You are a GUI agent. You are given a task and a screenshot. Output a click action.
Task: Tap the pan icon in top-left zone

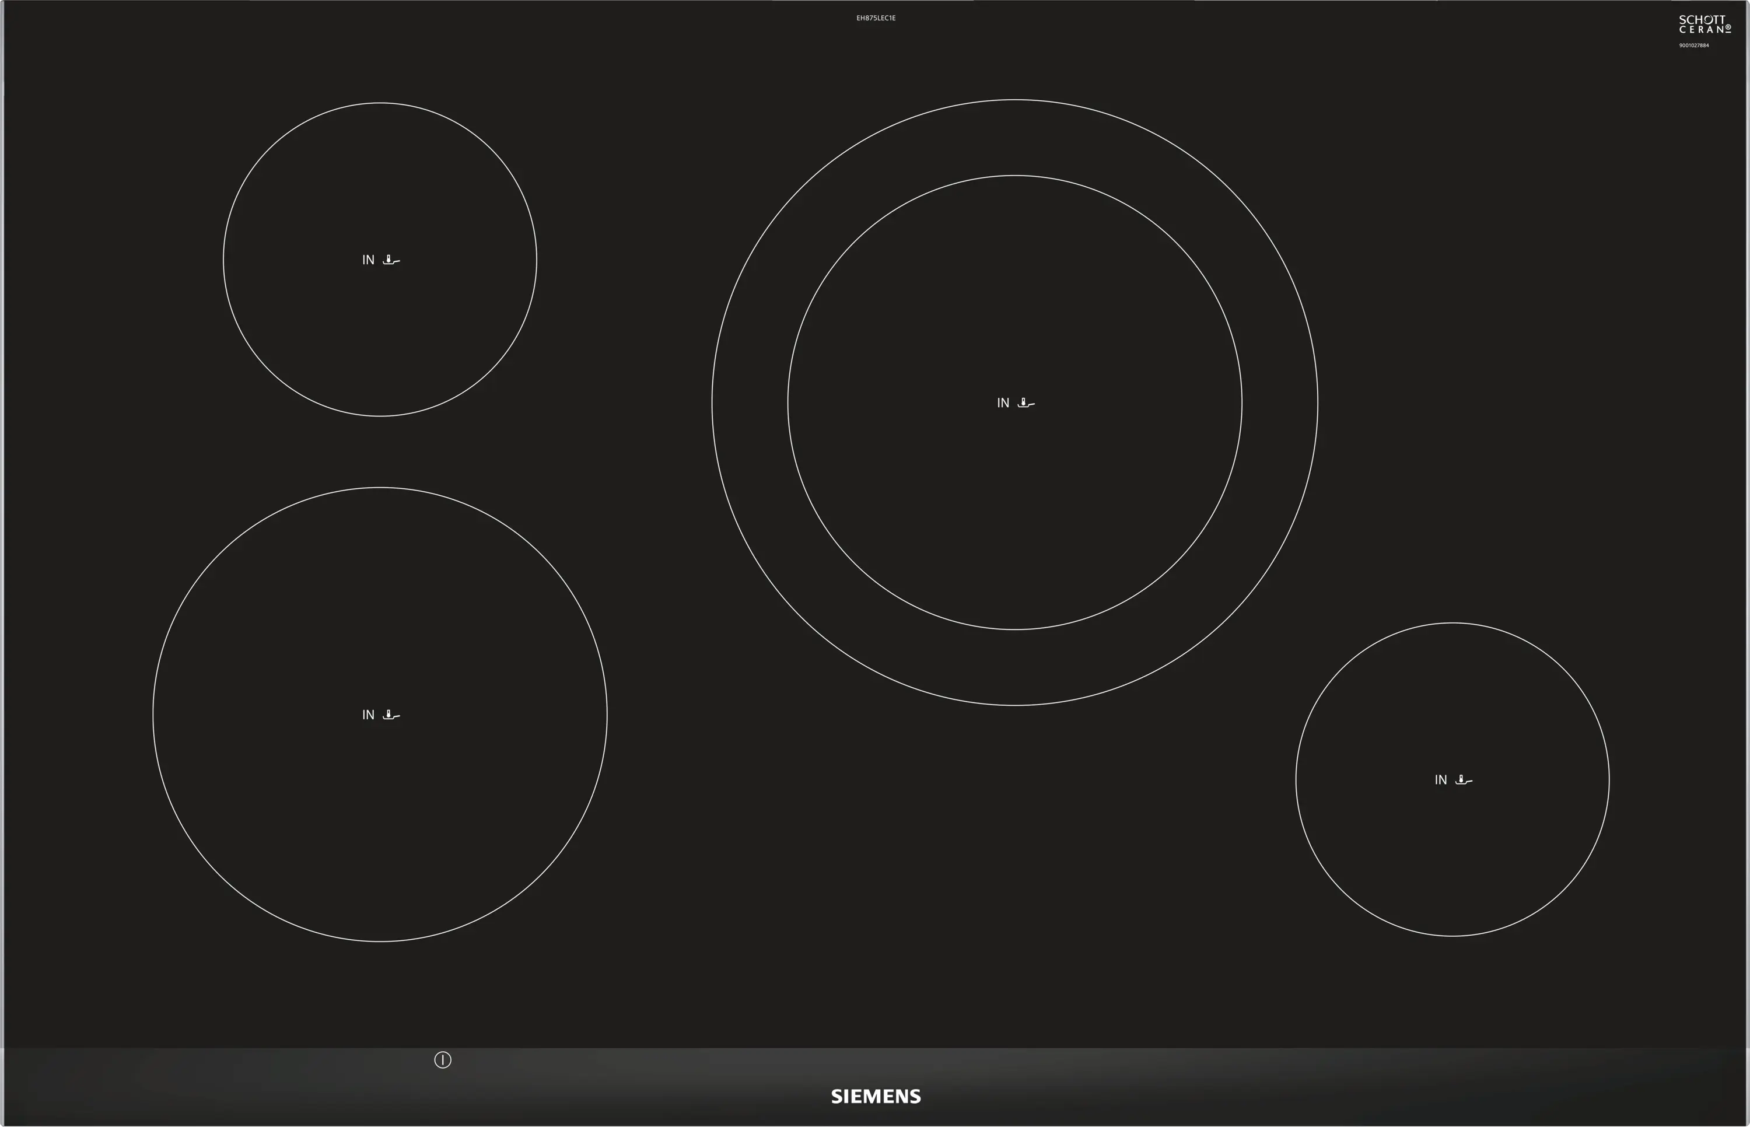pyautogui.click(x=391, y=260)
